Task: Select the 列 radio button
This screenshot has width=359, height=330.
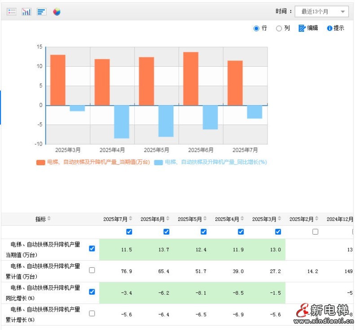Action: (279, 28)
